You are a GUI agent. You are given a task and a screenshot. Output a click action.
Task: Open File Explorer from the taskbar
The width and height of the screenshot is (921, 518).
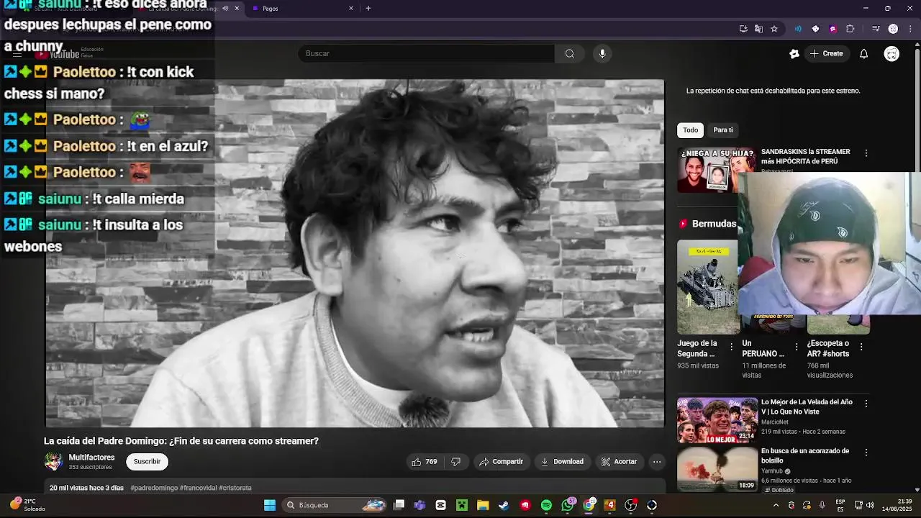point(483,505)
